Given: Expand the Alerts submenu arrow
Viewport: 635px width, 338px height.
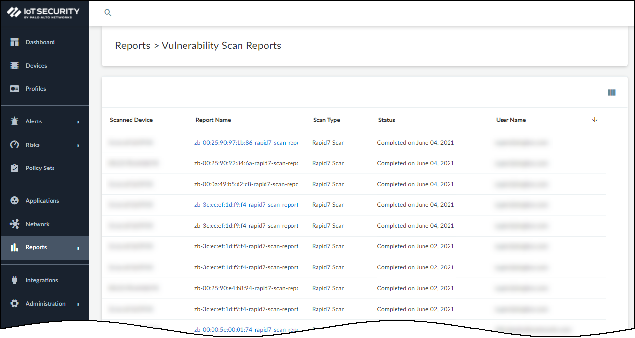Looking at the screenshot, I should pyautogui.click(x=78, y=122).
